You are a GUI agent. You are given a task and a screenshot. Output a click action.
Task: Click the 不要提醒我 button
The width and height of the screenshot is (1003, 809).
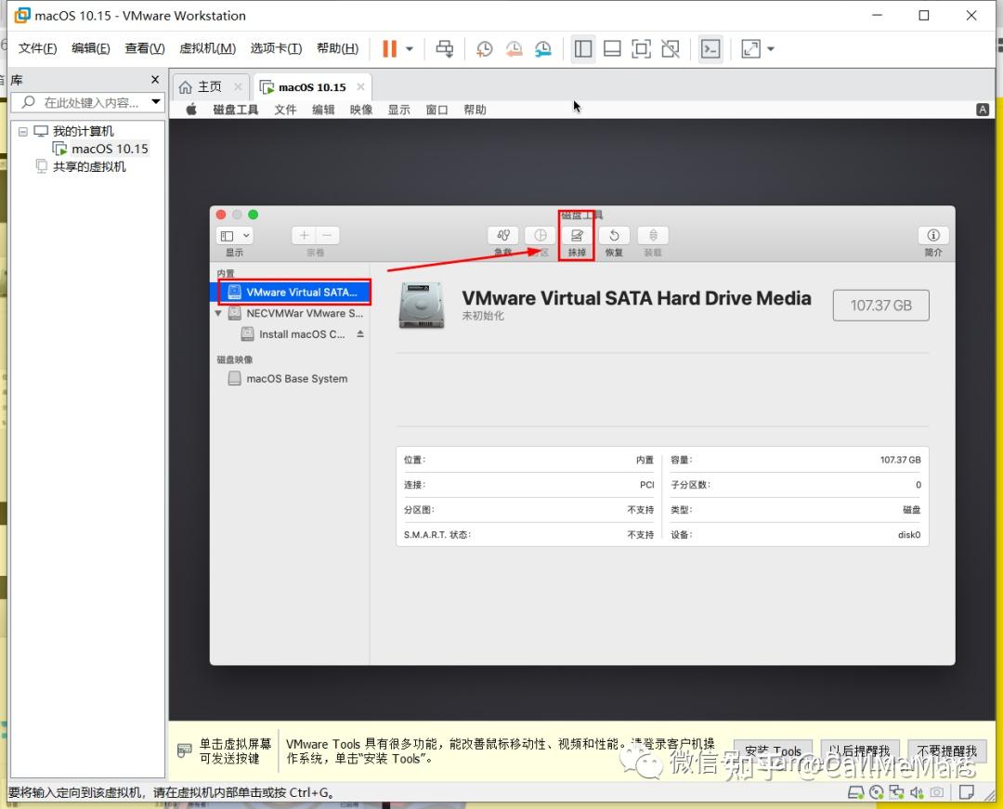coord(947,750)
